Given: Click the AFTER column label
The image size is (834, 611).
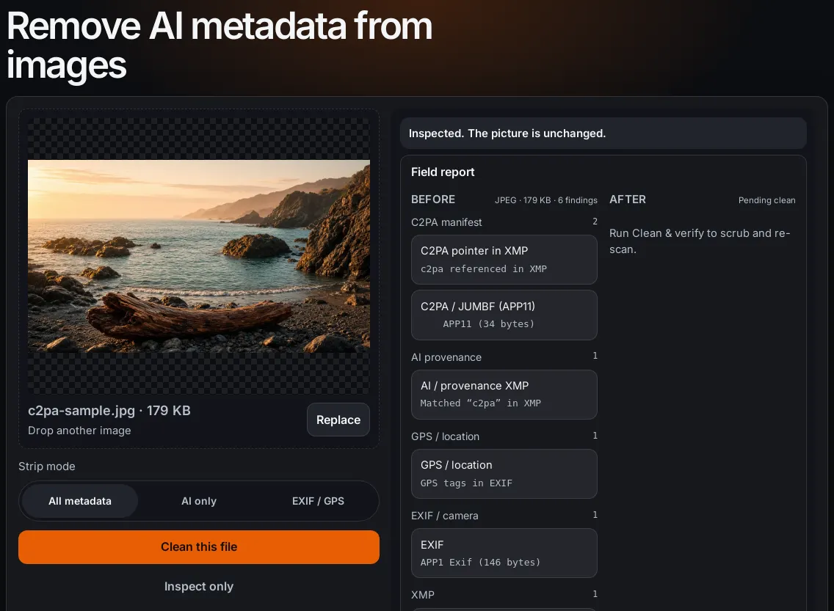Looking at the screenshot, I should click(628, 200).
